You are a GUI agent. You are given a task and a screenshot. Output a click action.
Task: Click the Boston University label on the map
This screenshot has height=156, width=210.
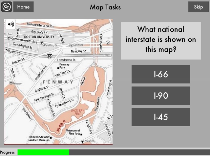39,37
